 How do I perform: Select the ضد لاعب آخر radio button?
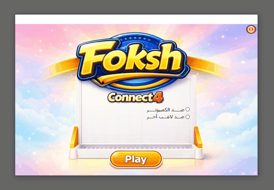coord(188,117)
